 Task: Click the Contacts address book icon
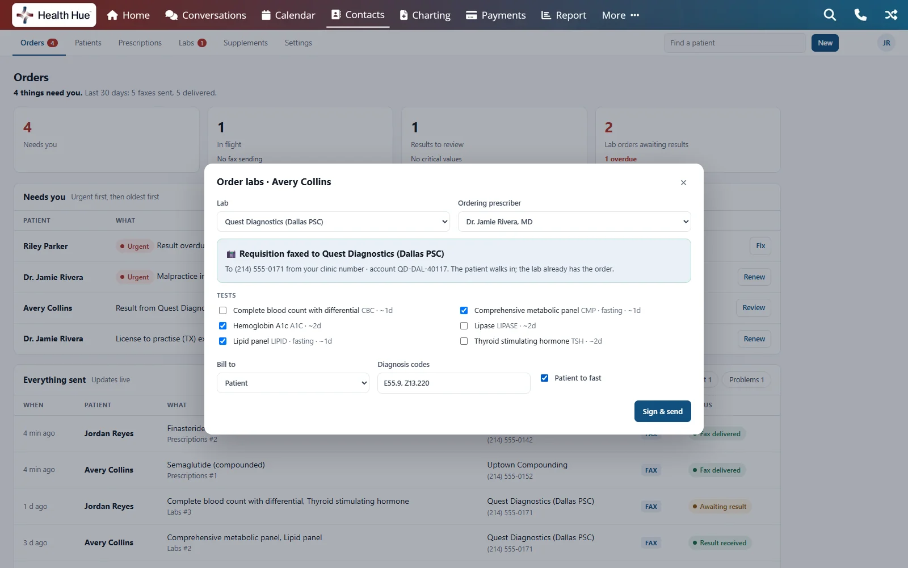coord(336,15)
